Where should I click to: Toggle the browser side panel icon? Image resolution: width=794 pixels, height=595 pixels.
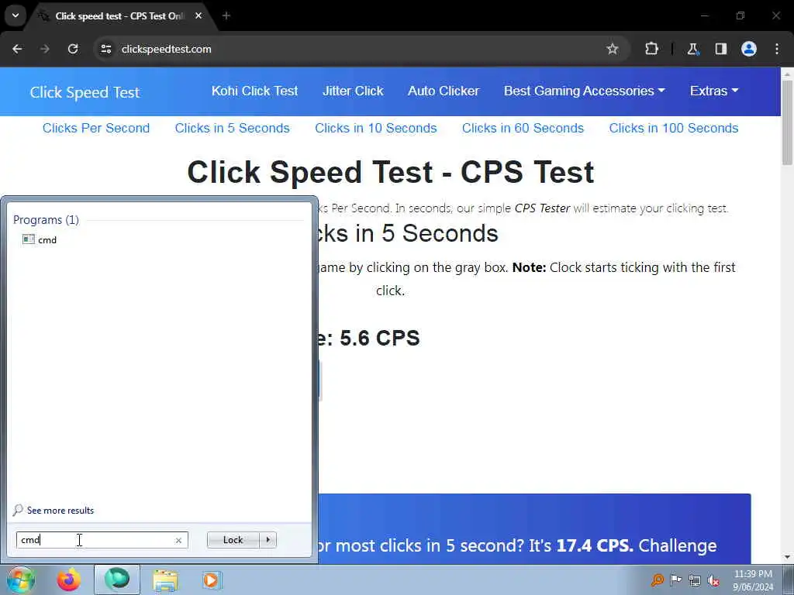click(720, 49)
